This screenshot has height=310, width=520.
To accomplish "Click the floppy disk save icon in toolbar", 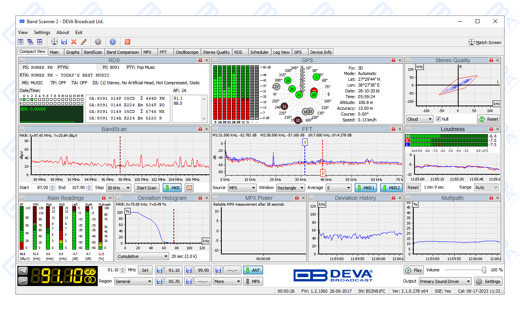I will pyautogui.click(x=64, y=42).
